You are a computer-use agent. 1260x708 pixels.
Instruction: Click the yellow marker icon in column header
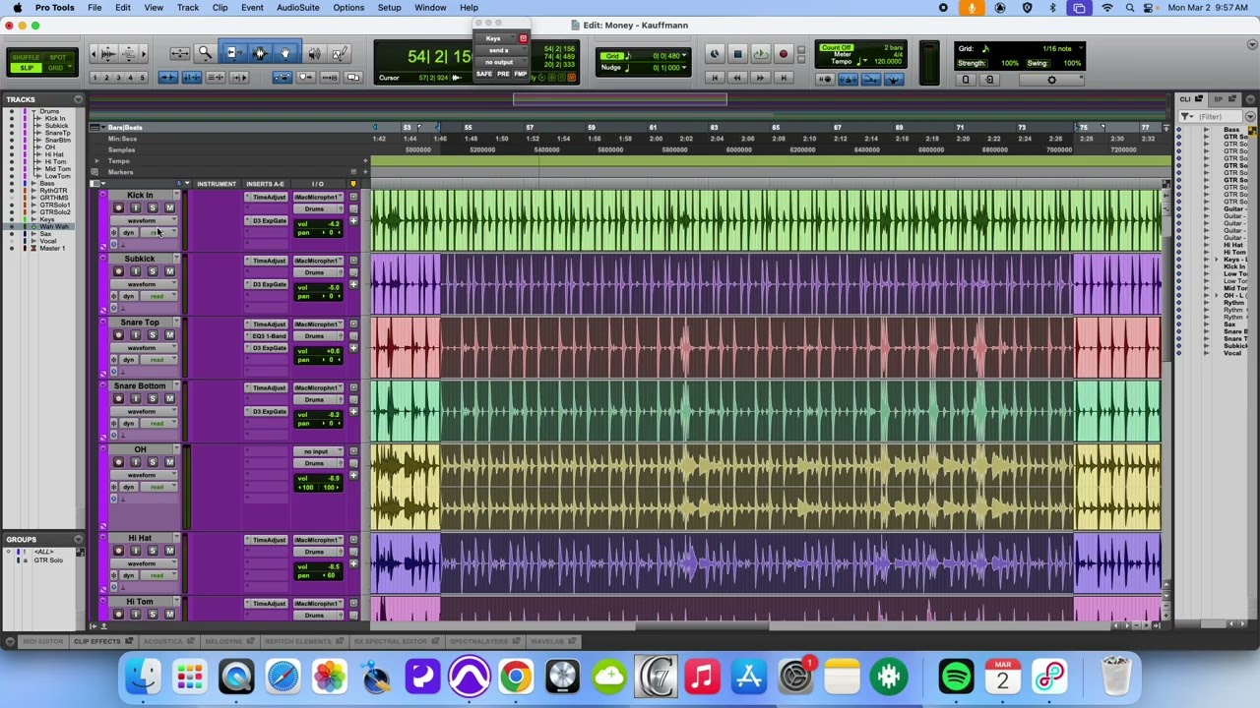[353, 184]
